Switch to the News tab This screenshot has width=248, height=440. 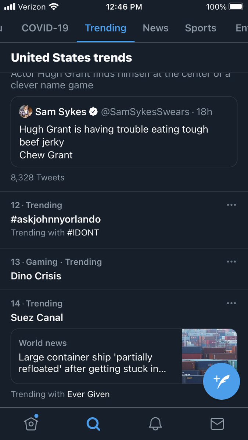(156, 28)
